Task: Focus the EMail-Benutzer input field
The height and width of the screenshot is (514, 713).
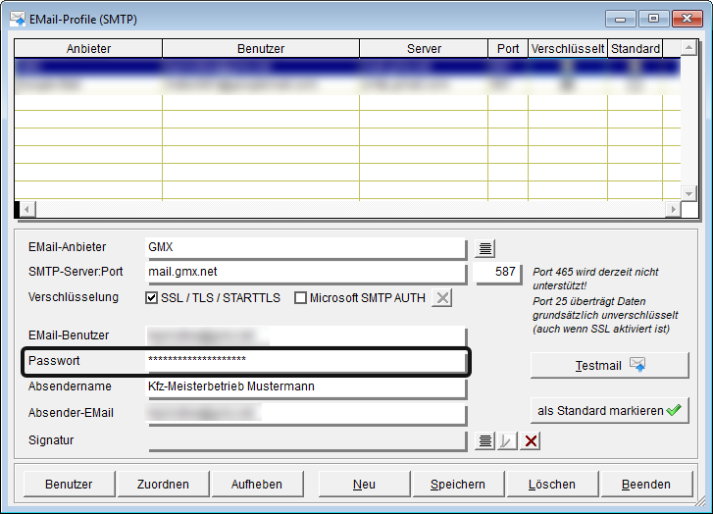Action: pos(306,336)
